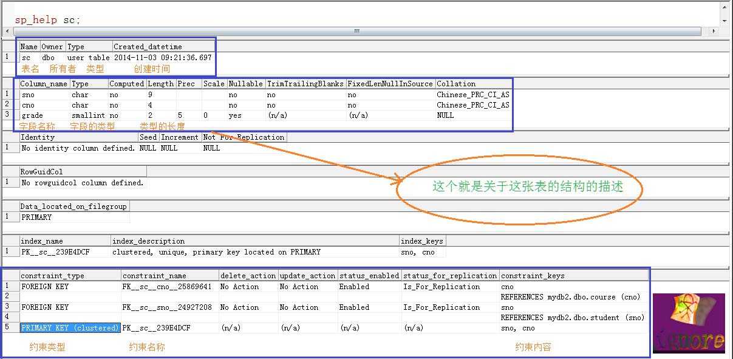Select the 'index_keys' column header
Image resolution: width=733 pixels, height=359 pixels.
click(422, 241)
